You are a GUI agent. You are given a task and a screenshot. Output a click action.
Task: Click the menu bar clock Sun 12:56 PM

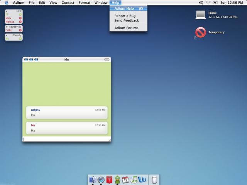tap(232, 3)
